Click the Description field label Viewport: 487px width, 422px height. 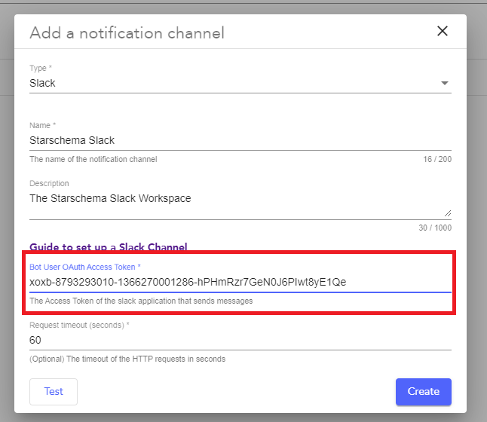pyautogui.click(x=49, y=184)
